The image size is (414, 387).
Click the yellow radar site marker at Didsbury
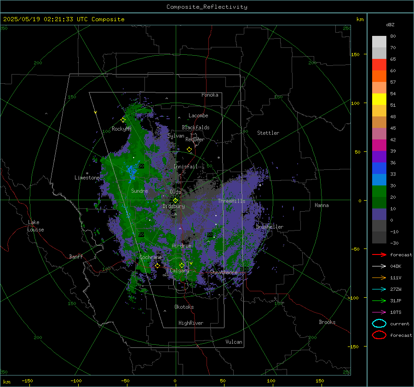(x=176, y=201)
